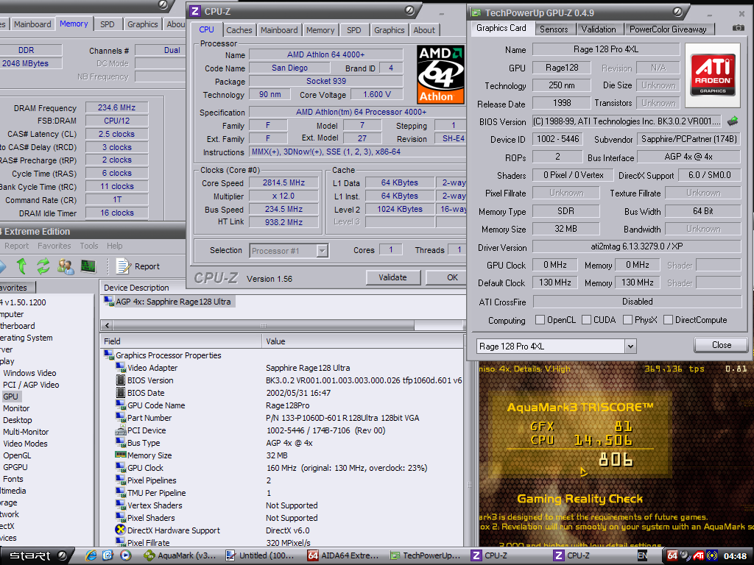Open the SPD tab in front CPU-Z window
The width and height of the screenshot is (754, 565).
click(x=354, y=29)
